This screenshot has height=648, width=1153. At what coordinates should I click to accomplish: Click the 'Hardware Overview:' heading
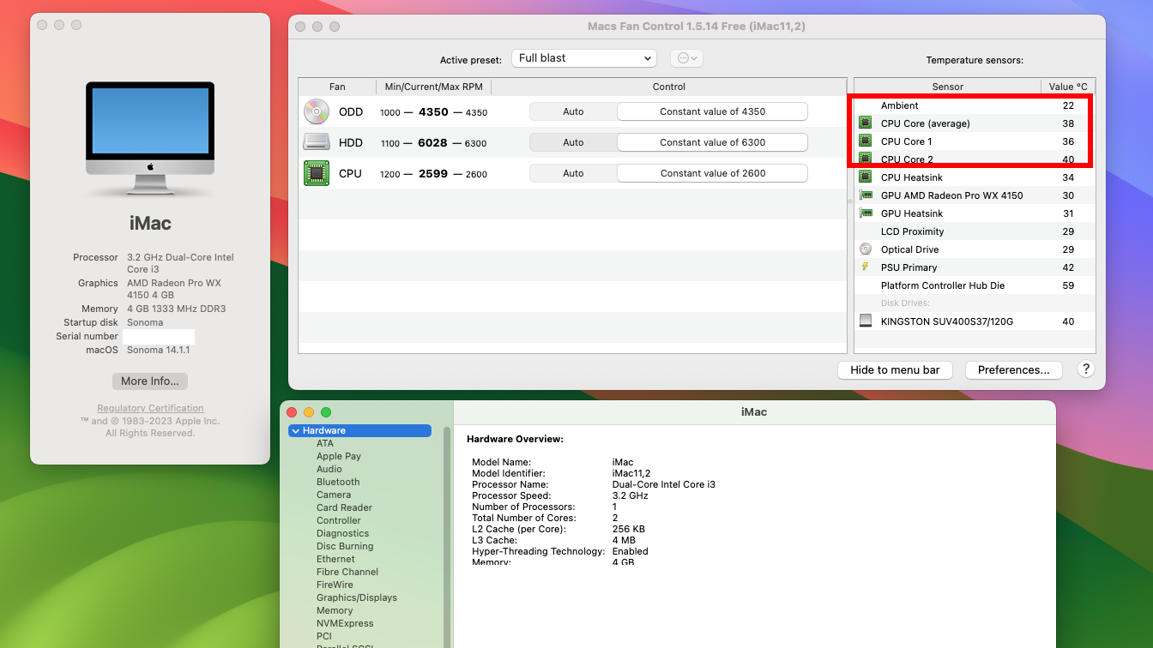tap(515, 439)
